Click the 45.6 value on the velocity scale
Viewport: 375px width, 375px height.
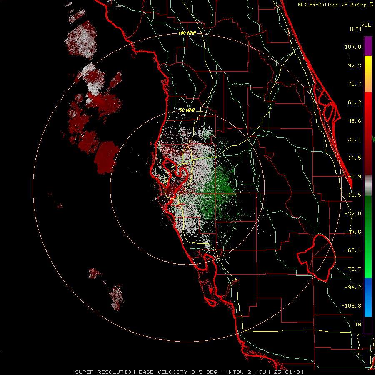pos(355,121)
